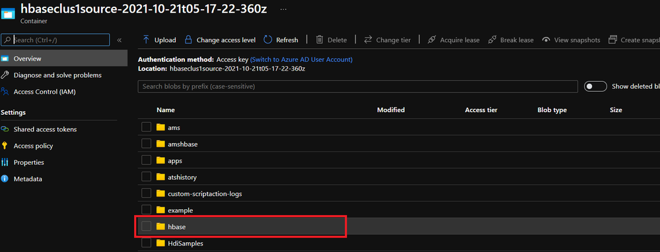Open the hbase folder name
Image resolution: width=660 pixels, height=252 pixels.
[177, 227]
